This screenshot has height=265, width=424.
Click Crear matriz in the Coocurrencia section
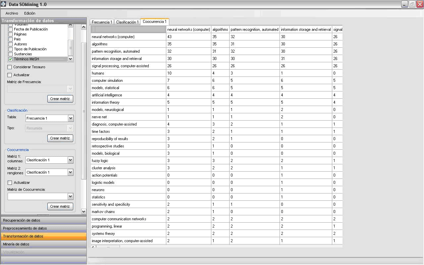click(60, 206)
